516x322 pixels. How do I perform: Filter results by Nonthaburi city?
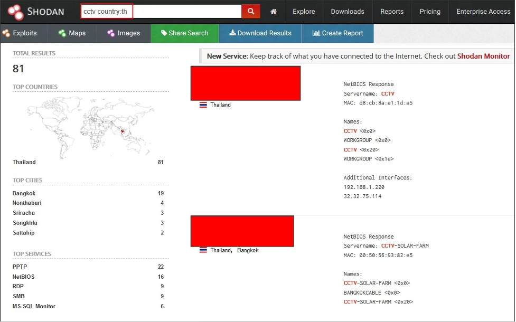point(27,203)
